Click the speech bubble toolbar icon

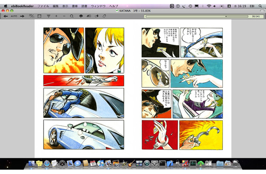pyautogui.click(x=81, y=16)
